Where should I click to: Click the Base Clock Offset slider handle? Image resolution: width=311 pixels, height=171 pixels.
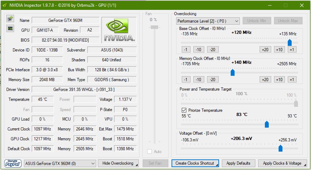[x=290, y=42]
